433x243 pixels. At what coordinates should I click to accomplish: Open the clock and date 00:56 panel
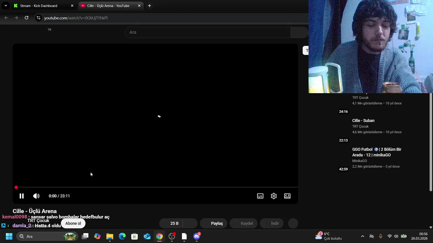click(419, 236)
